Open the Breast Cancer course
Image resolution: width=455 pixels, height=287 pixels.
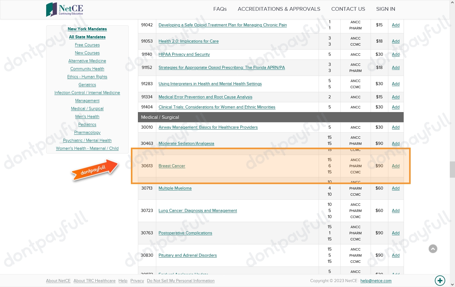(x=172, y=166)
